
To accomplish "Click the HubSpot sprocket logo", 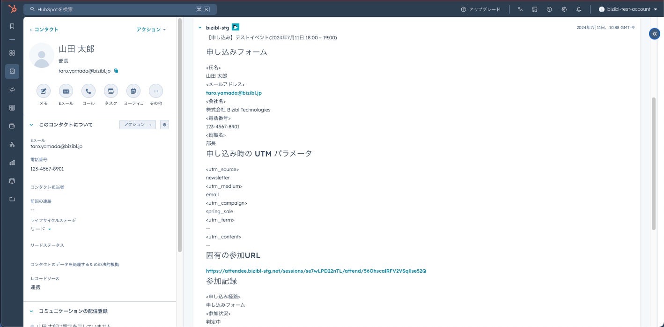I will point(13,9).
